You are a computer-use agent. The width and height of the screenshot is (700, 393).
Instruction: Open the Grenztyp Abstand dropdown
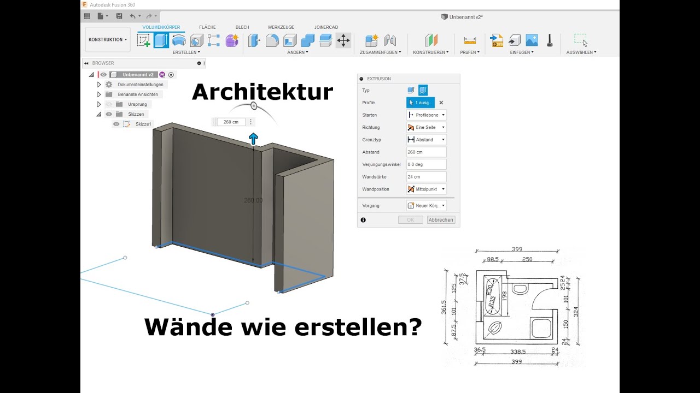point(427,140)
